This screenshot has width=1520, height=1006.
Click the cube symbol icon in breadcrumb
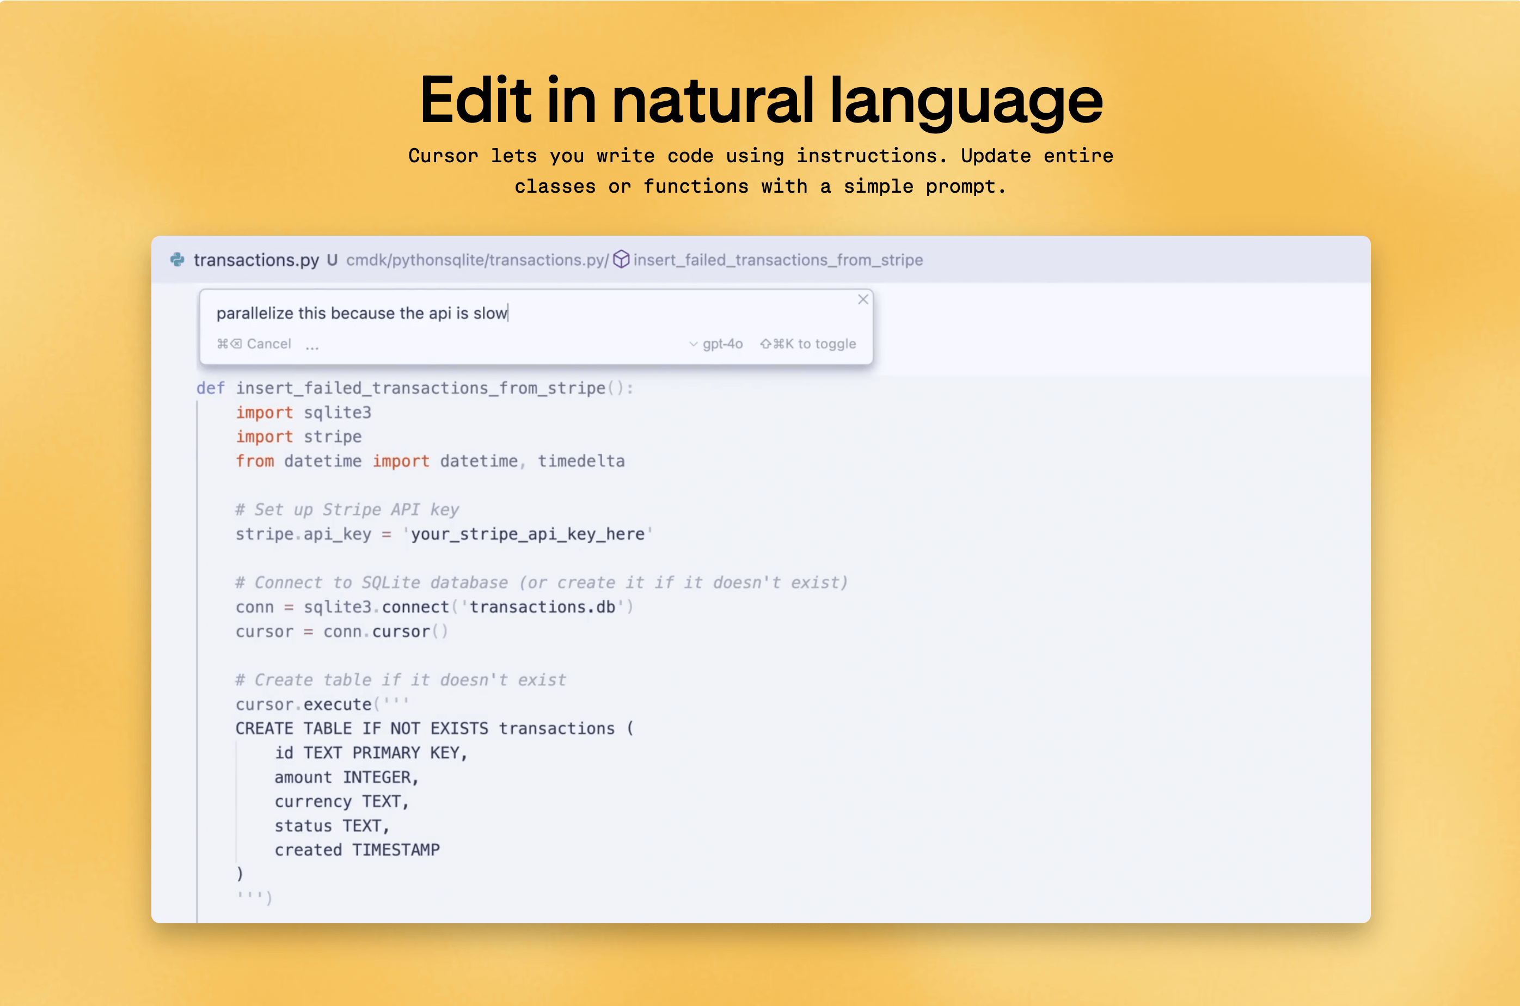coord(621,259)
